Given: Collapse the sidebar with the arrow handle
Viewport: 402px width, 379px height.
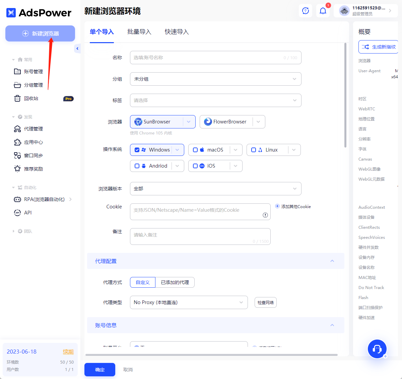Looking at the screenshot, I should [77, 49].
